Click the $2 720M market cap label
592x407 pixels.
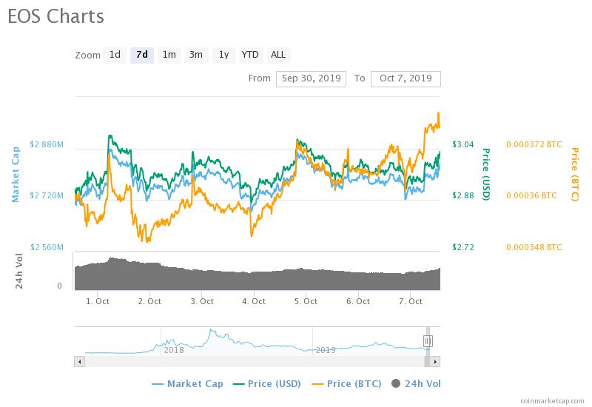click(x=47, y=195)
